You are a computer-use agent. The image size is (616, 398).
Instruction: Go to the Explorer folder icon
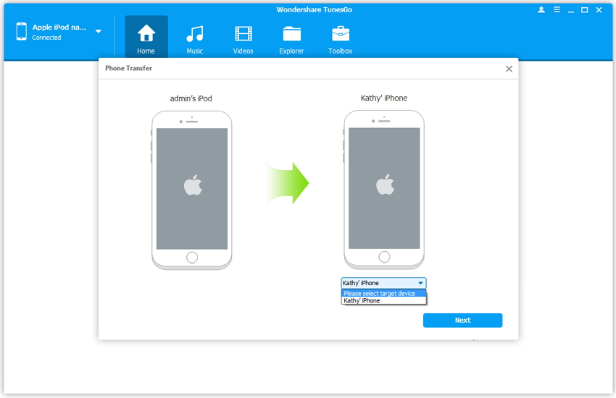[292, 34]
